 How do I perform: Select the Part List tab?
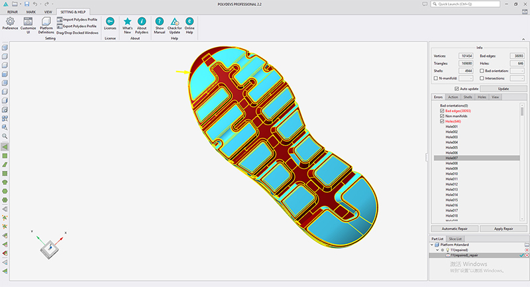[x=437, y=239]
